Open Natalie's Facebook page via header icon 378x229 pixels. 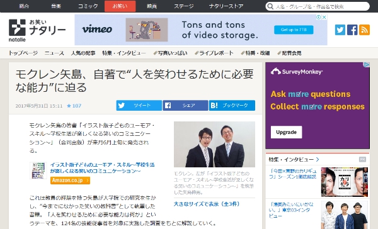[352, 30]
